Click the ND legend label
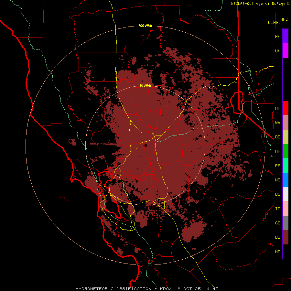Viewport: 291px width, 291px height. click(x=277, y=252)
